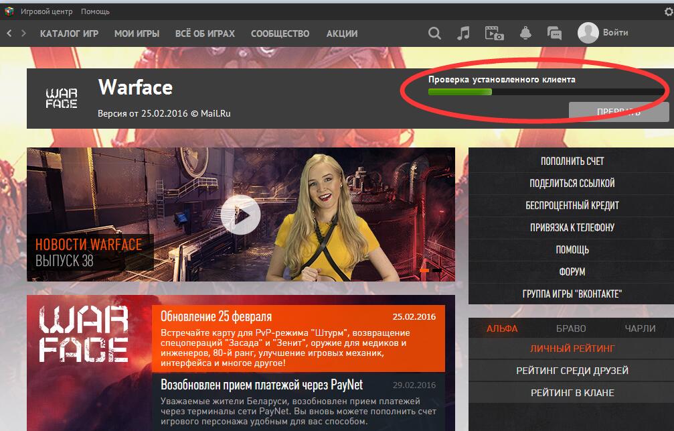Open the Помощь menu in title bar

point(95,11)
